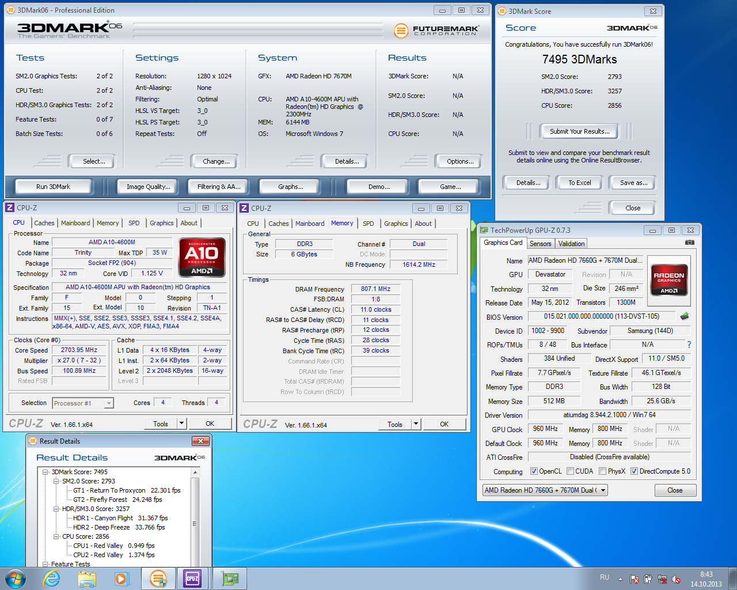Click the Action Center flag tray icon

tap(635, 579)
